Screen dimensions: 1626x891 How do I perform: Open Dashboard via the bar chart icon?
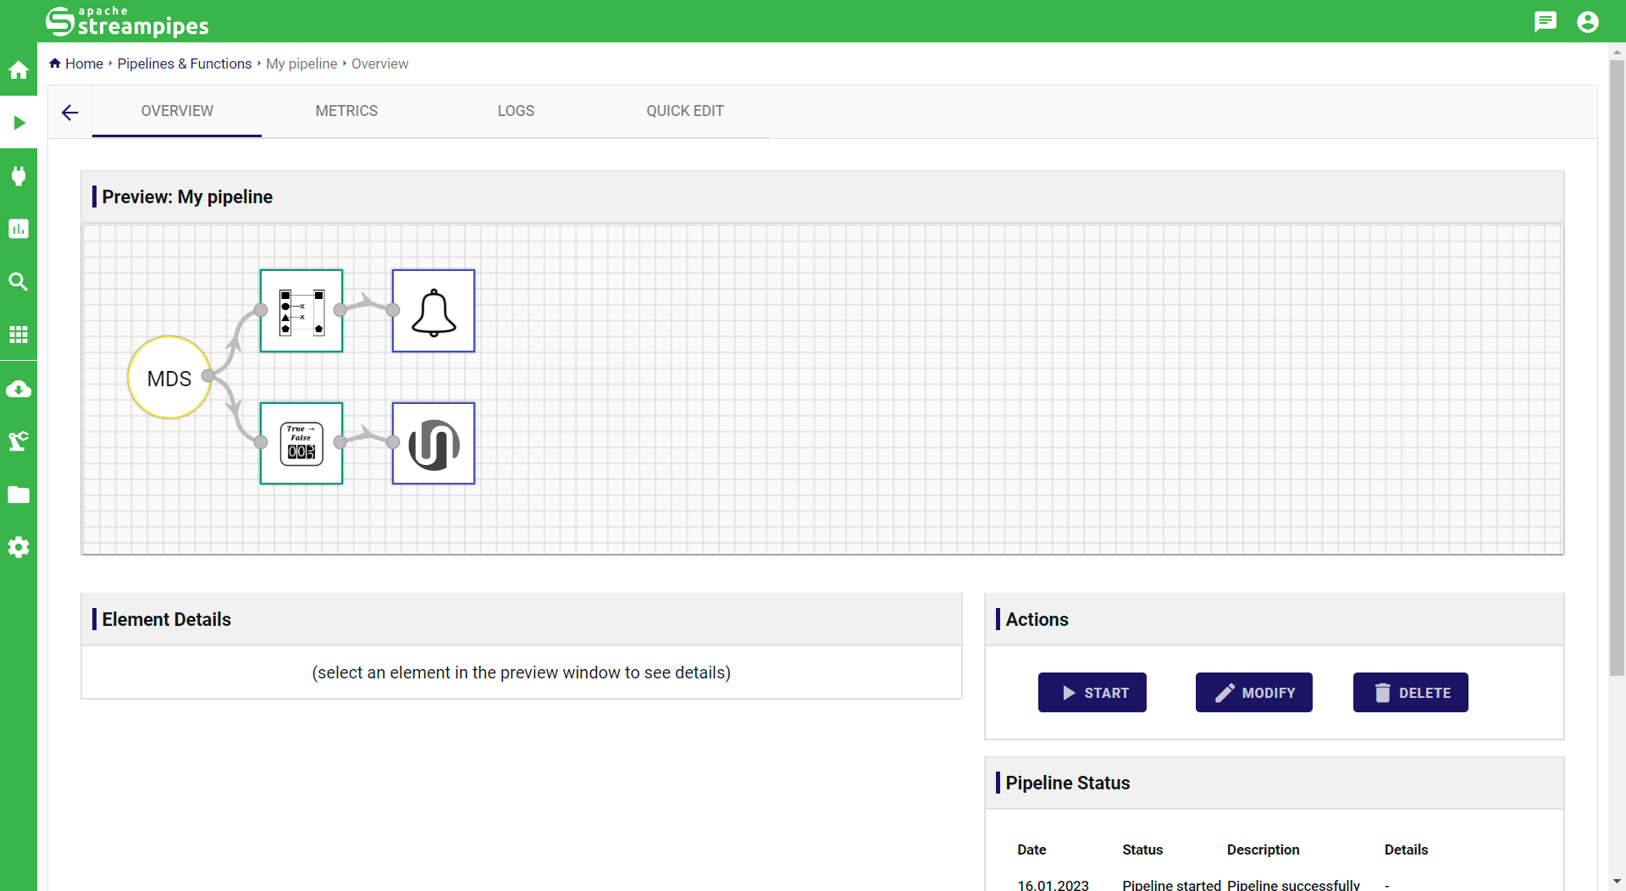[x=19, y=229]
